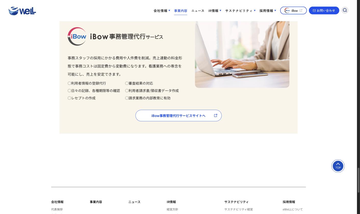The width and height of the screenshot is (360, 214).
Task: Expand the サステナビリティ dropdown arrow
Action: click(x=254, y=10)
